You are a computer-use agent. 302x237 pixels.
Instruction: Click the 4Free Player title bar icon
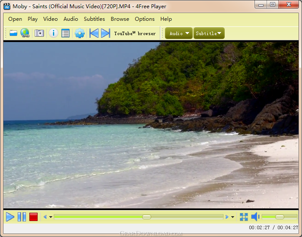[7, 6]
